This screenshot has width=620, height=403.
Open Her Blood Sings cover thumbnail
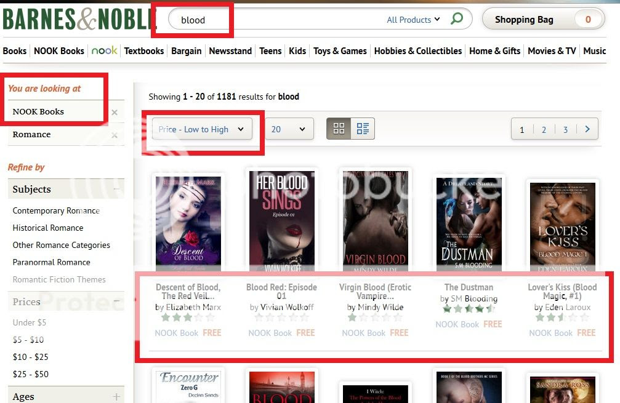click(282, 220)
